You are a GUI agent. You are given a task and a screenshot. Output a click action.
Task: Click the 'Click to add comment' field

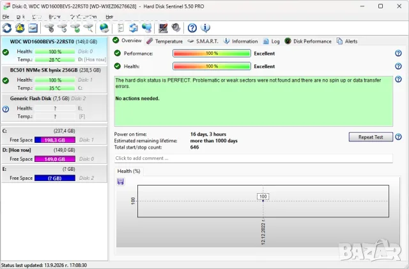[254, 158]
